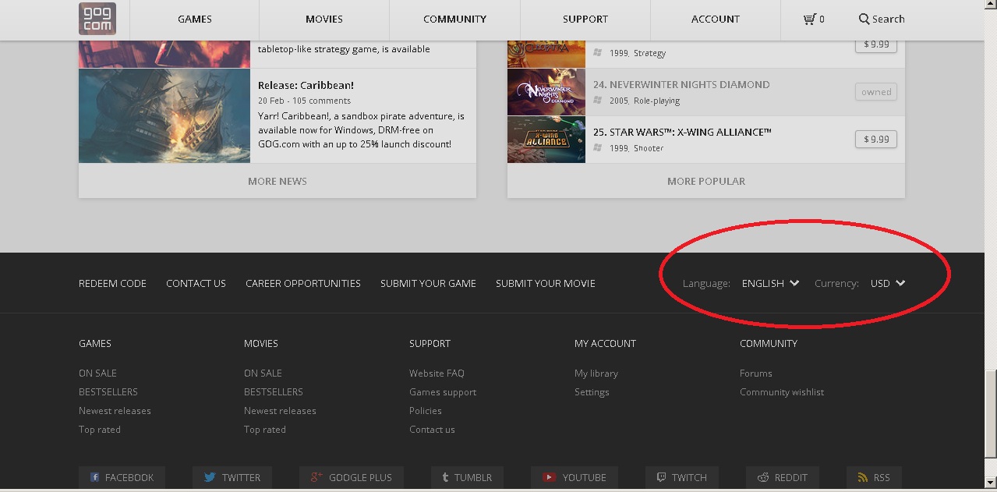Click '2005, Role-playing' genre text

point(645,101)
